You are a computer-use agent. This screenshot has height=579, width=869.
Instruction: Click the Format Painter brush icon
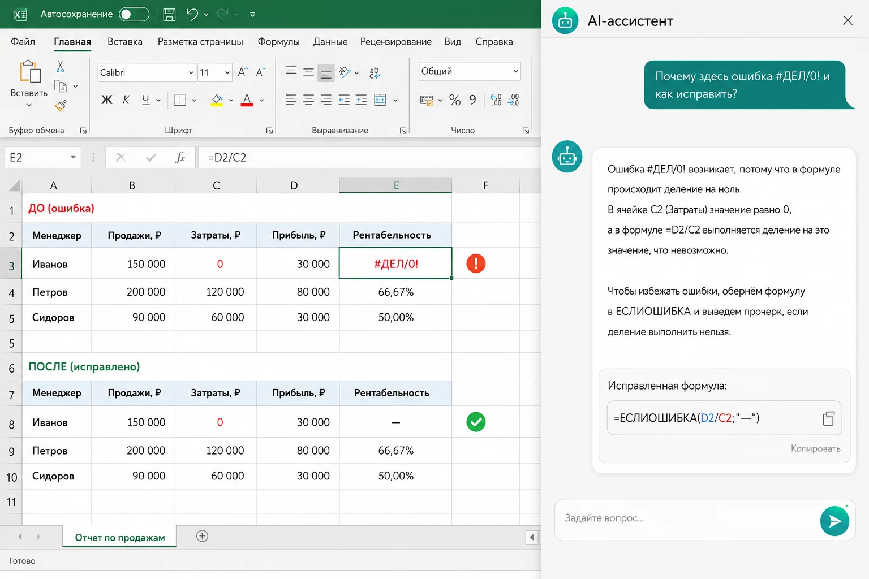61,105
